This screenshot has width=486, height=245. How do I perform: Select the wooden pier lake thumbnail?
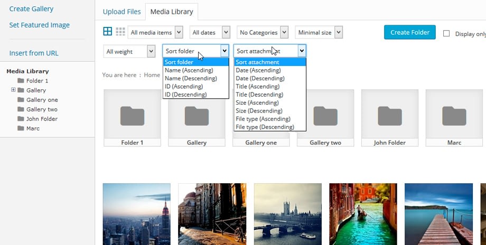pos(439,214)
